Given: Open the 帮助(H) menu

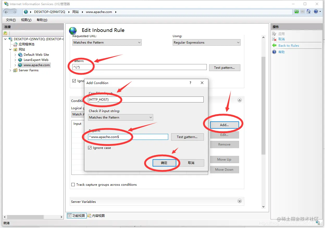Looking at the screenshot, I should click(42, 20).
